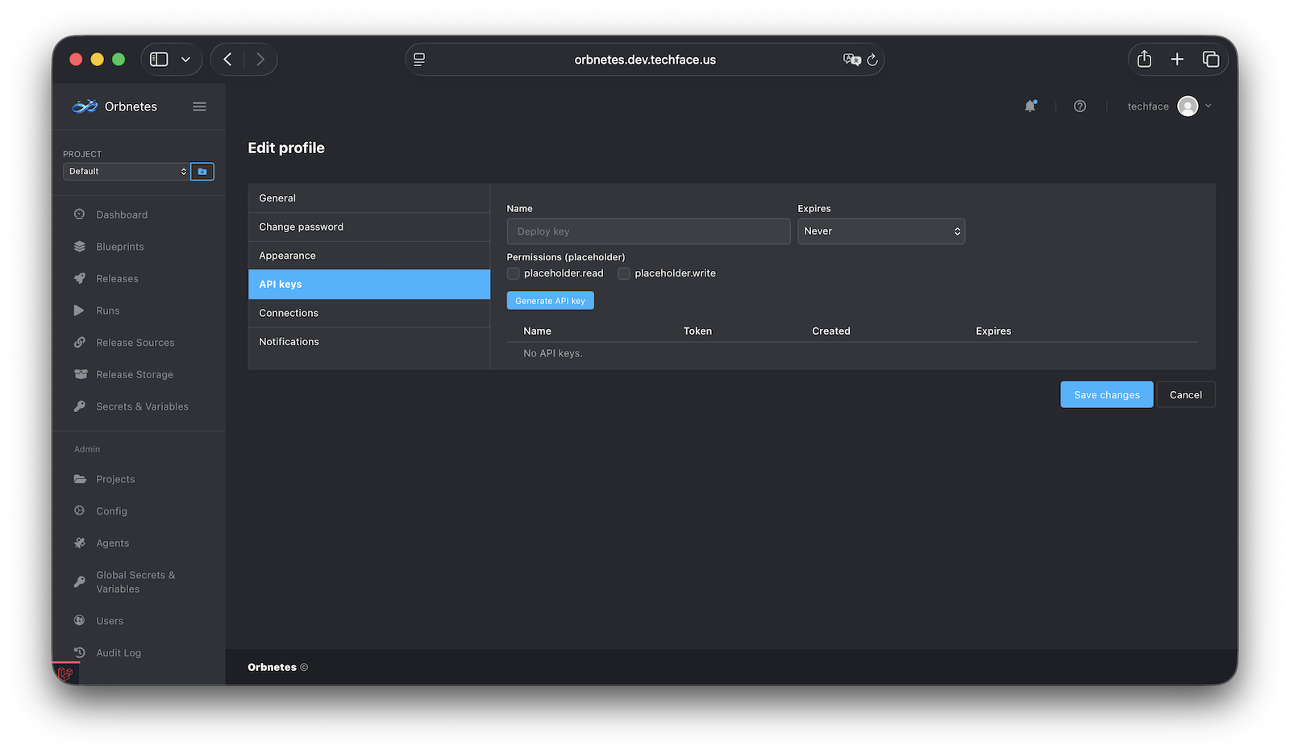Open the Releases section
The width and height of the screenshot is (1290, 754).
point(116,278)
